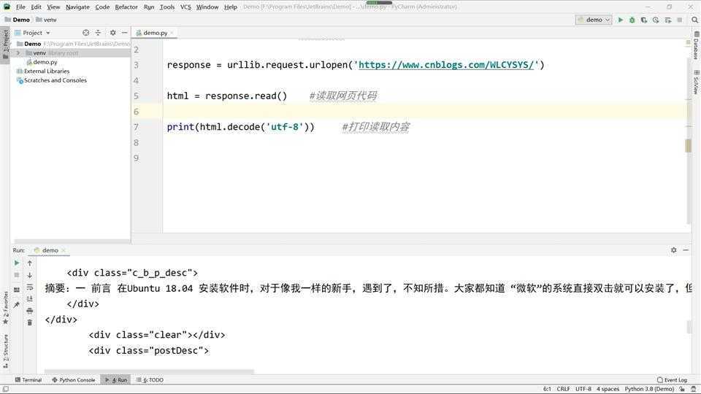Click CRLF line separator in status bar

[x=563, y=389]
